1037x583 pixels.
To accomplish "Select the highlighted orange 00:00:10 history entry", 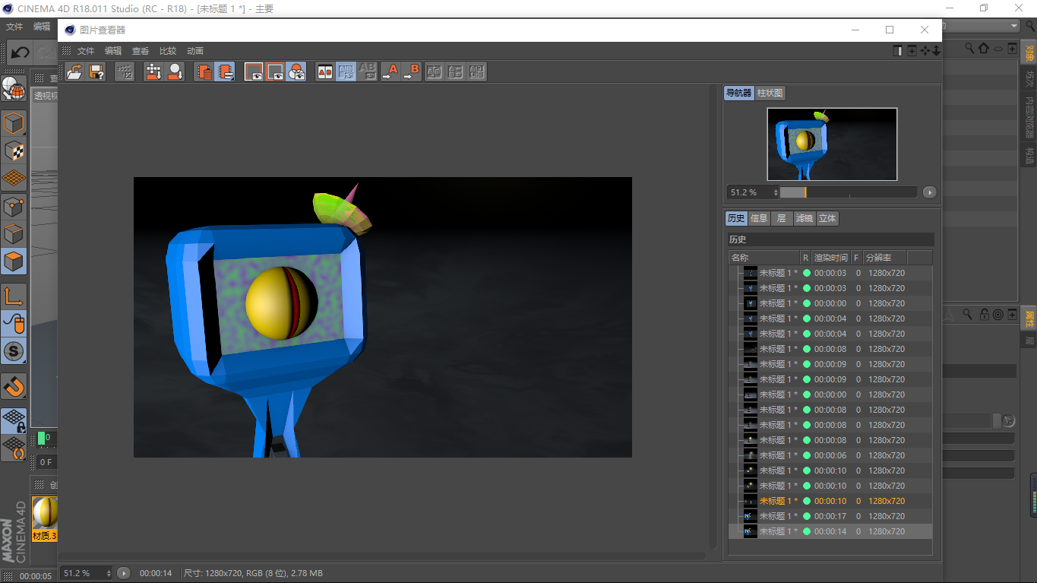I will pos(830,501).
